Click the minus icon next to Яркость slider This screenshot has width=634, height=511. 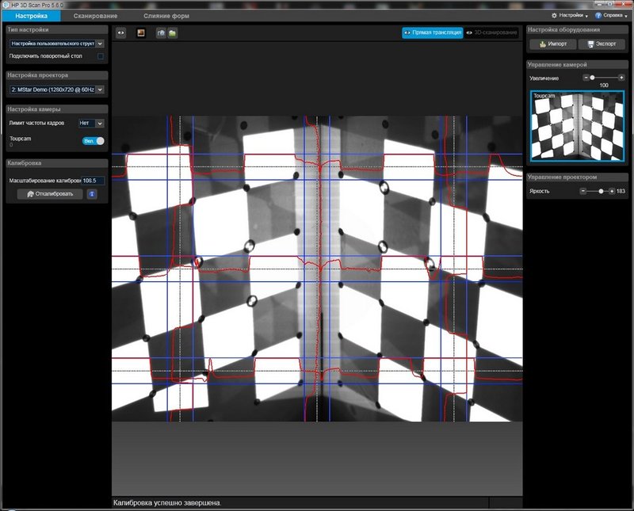tap(582, 191)
